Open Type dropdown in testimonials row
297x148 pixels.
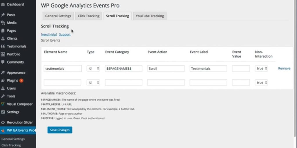(x=93, y=69)
